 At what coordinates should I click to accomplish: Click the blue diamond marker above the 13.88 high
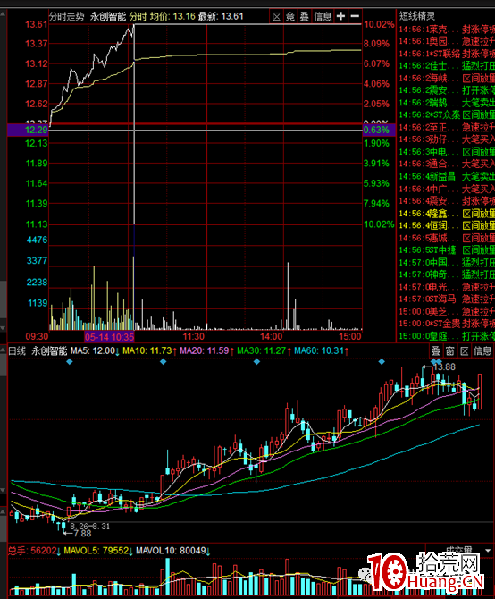pyautogui.click(x=436, y=361)
